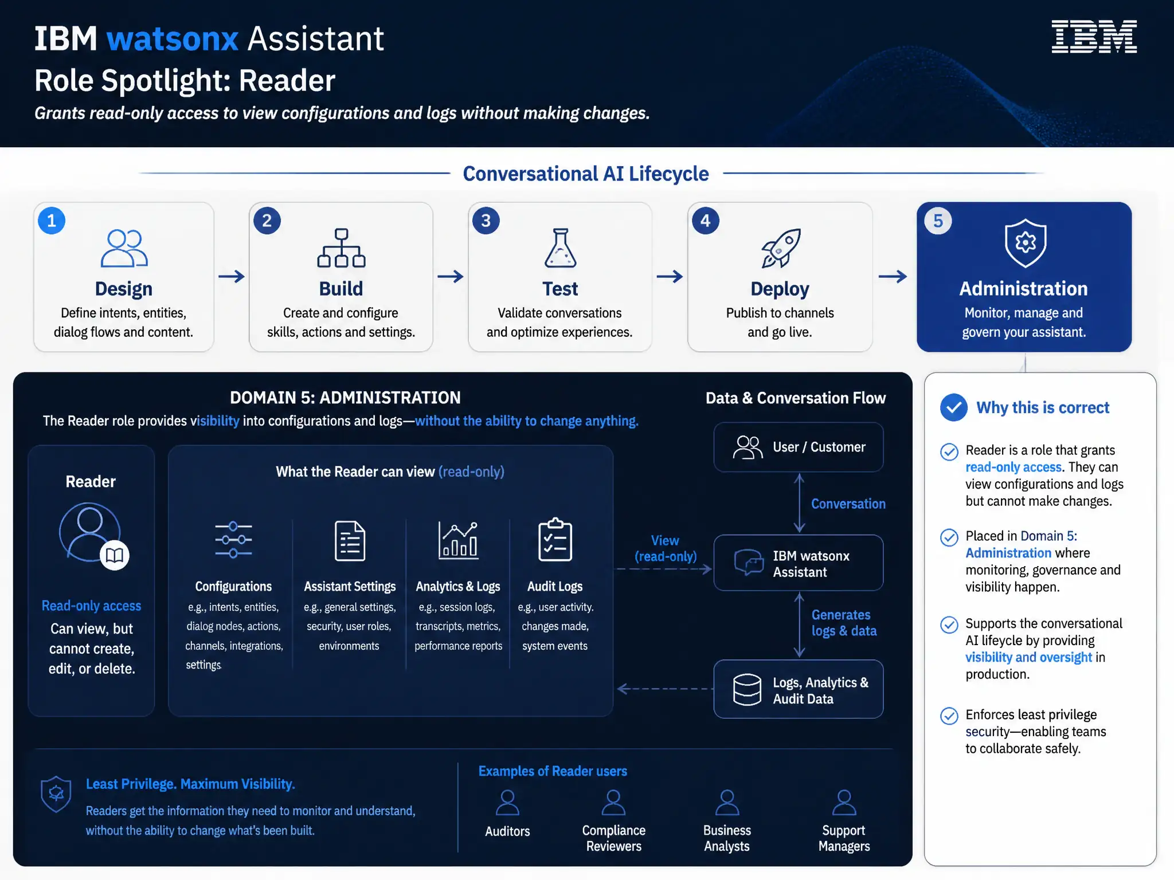Click the Configurations sliders icon

pos(233,540)
